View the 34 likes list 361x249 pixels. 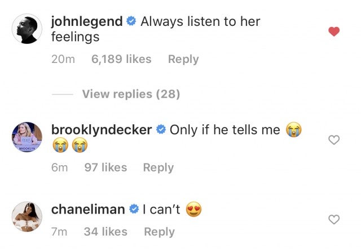click(107, 231)
